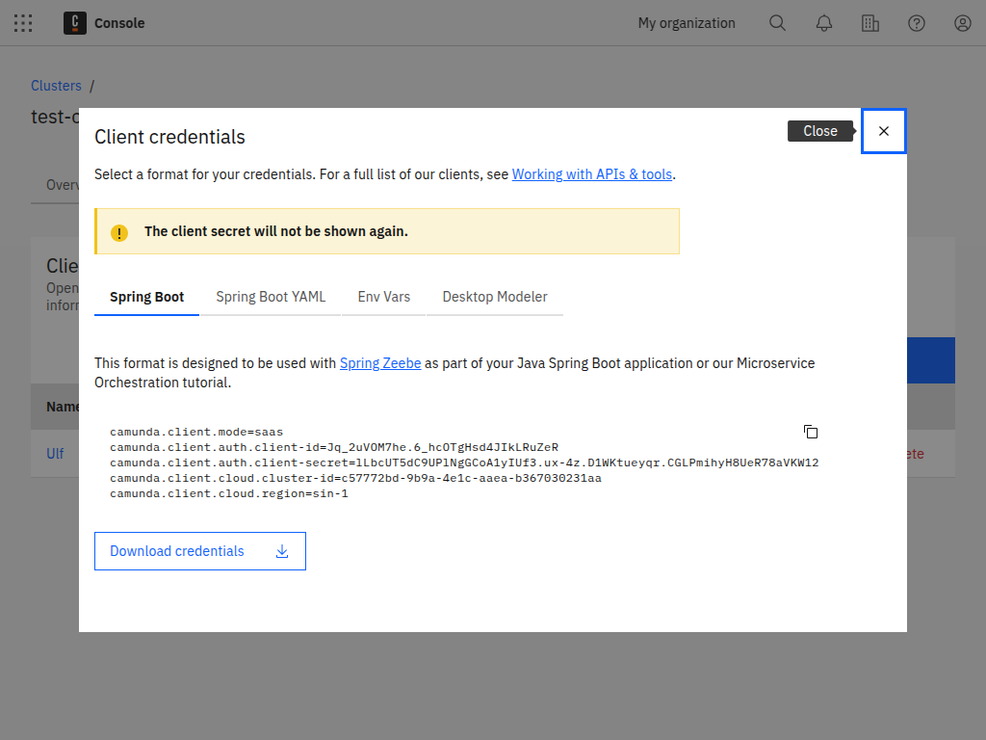Open the notifications bell
Screen dimensions: 986x740
pos(824,23)
